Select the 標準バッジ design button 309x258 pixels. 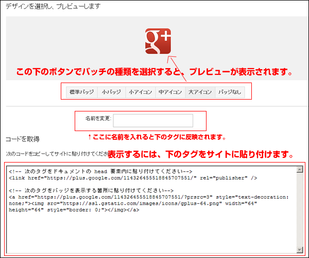(x=82, y=92)
